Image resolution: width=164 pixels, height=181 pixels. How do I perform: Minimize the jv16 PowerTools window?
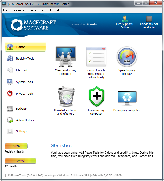click(139, 3)
